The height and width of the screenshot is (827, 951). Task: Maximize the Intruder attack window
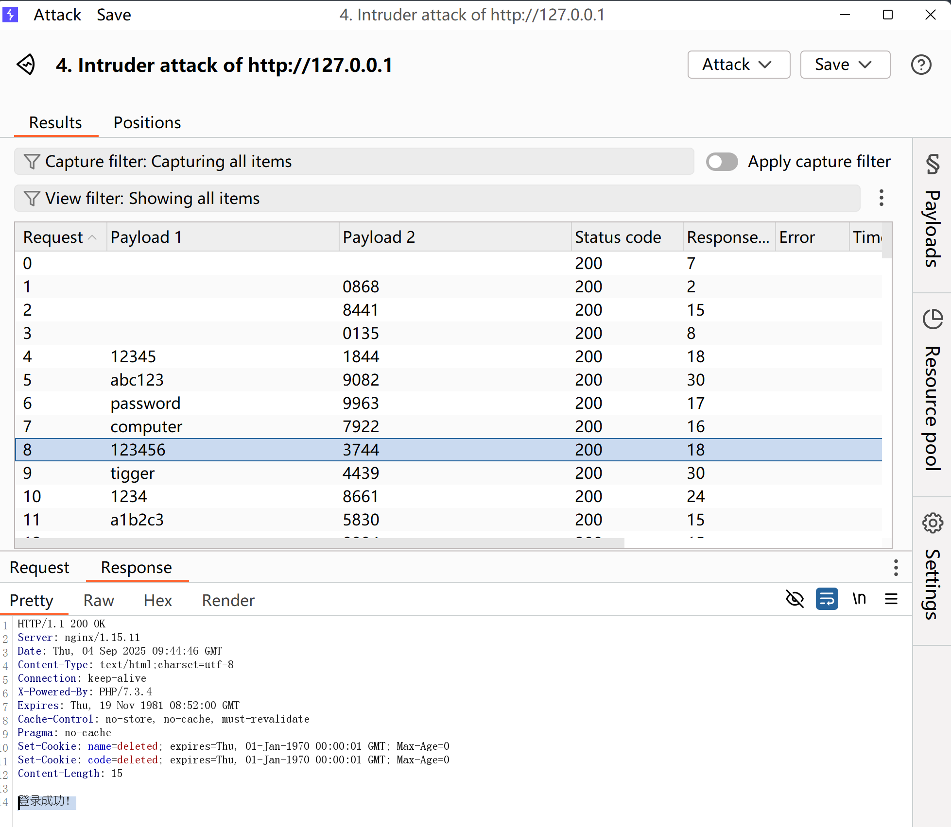(x=888, y=15)
